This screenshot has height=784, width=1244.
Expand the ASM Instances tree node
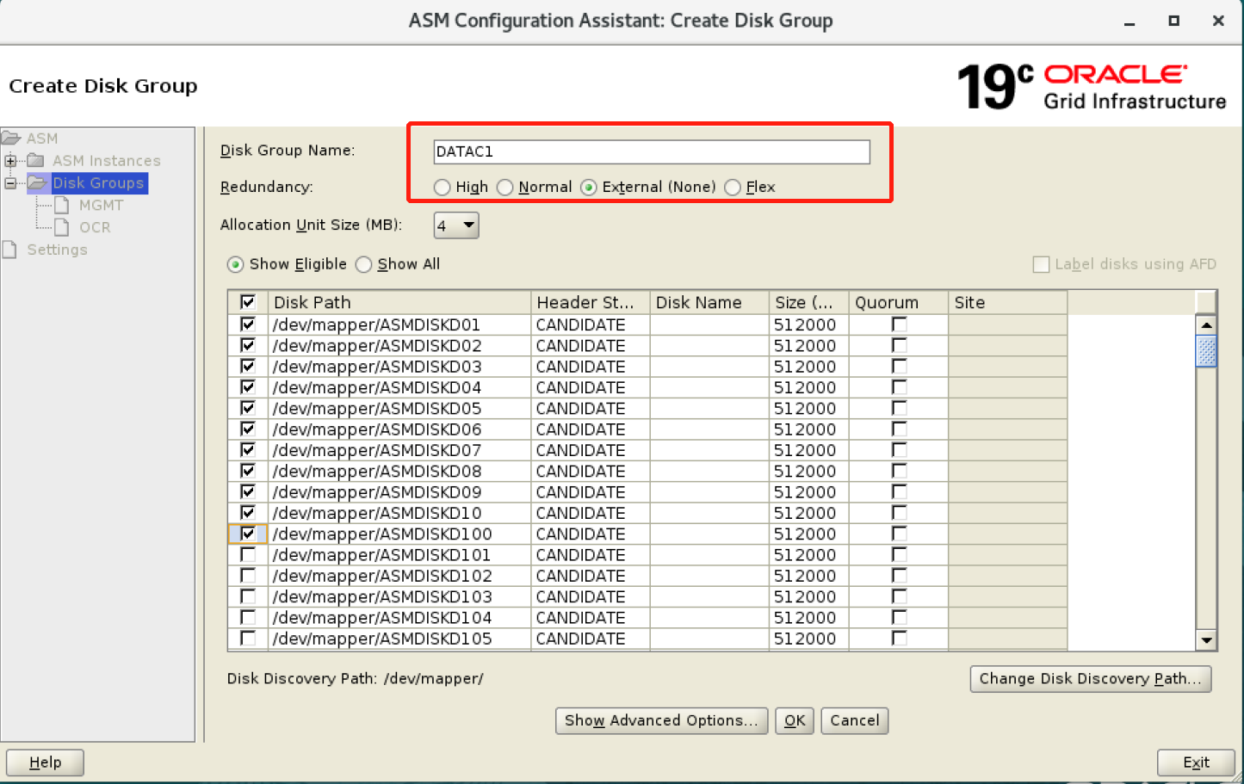10,161
